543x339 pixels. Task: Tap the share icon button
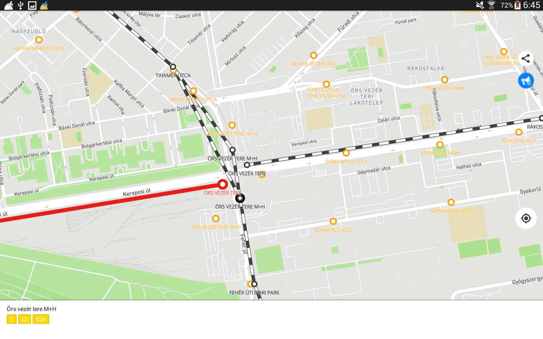[x=526, y=58]
